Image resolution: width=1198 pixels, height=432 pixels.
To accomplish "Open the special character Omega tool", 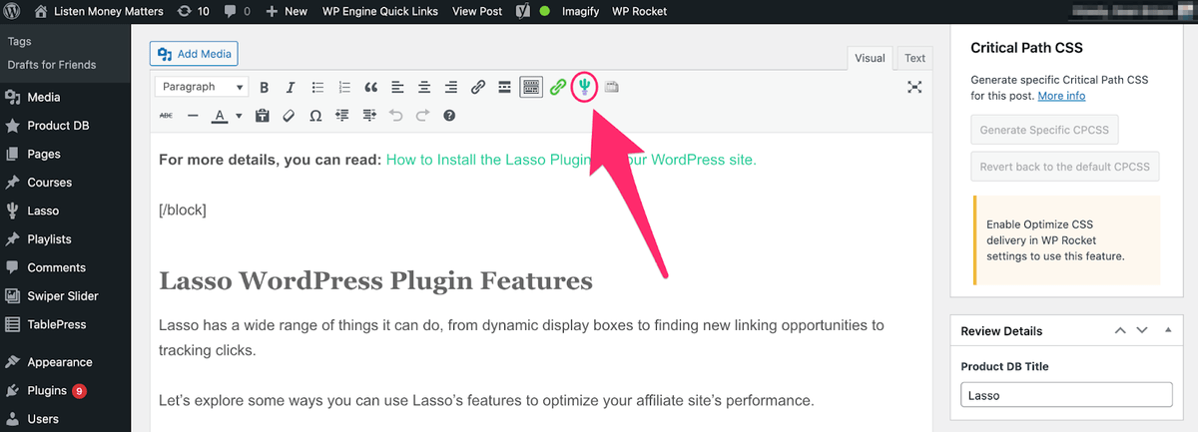I will (315, 116).
